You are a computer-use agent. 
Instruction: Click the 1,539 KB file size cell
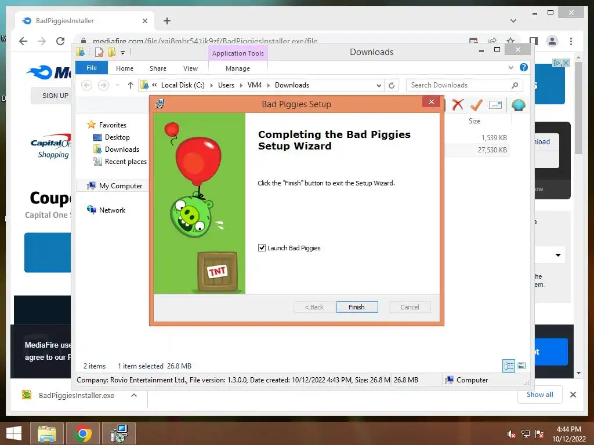[494, 138]
